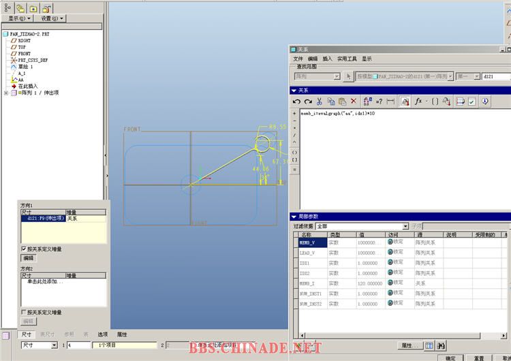Click the 编辑 button under 方向1
Screen dimensions: 511x361
click(29, 258)
